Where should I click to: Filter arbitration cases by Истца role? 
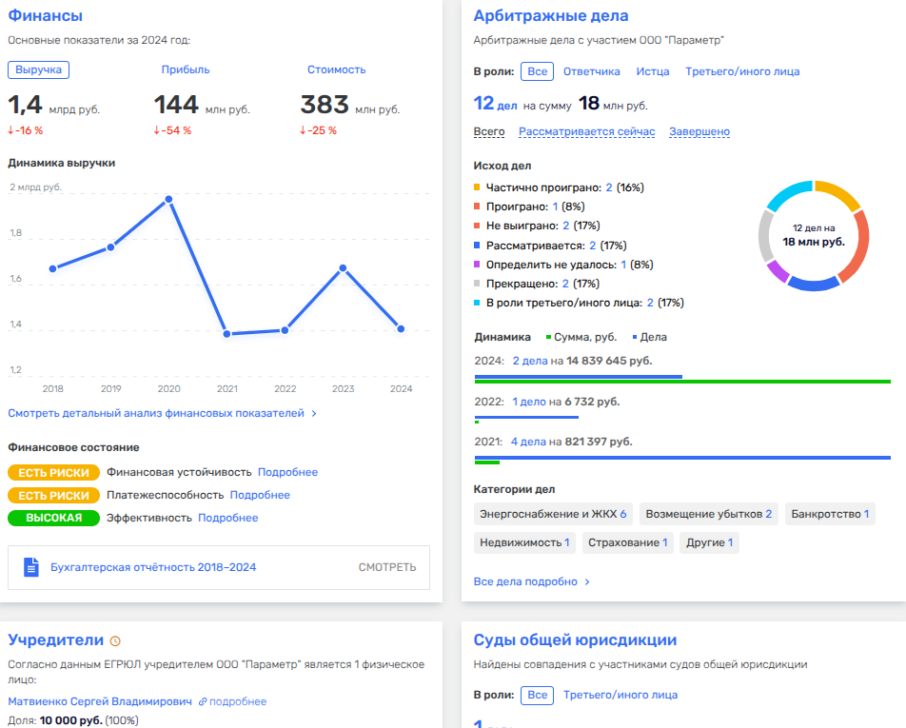coord(652,71)
